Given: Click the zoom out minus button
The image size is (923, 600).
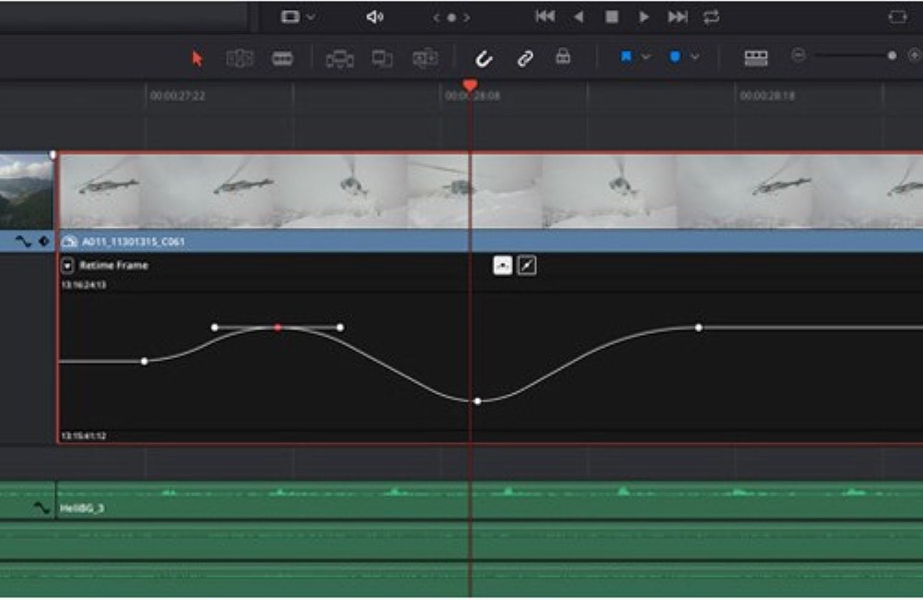Looking at the screenshot, I should (798, 56).
